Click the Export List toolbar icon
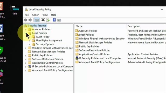Viewport: 166px width, 93px height. coord(48,20)
